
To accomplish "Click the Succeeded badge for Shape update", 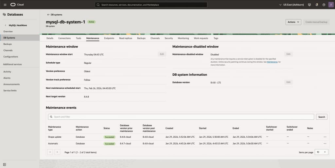I will tap(110, 137).
